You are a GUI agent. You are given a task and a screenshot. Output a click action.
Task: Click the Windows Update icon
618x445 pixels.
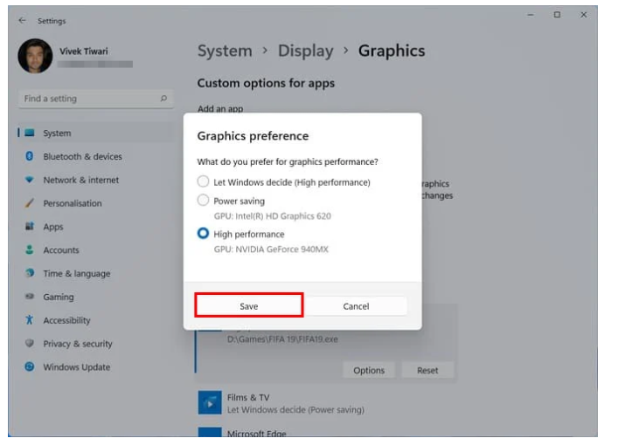click(x=29, y=367)
